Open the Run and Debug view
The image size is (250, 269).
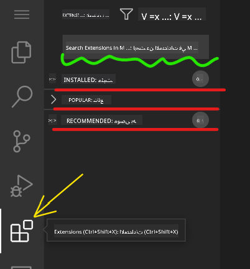22,186
